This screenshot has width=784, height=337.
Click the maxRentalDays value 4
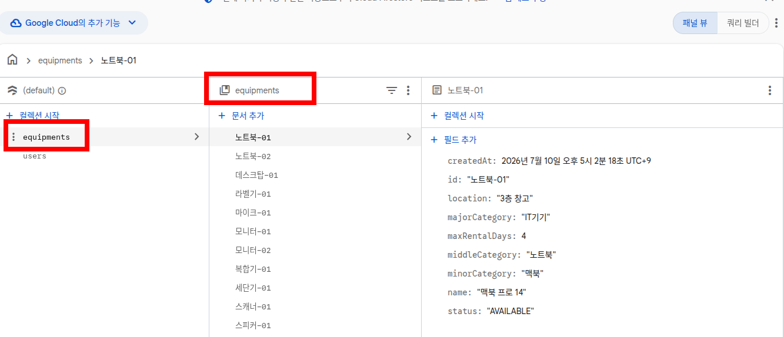click(523, 236)
